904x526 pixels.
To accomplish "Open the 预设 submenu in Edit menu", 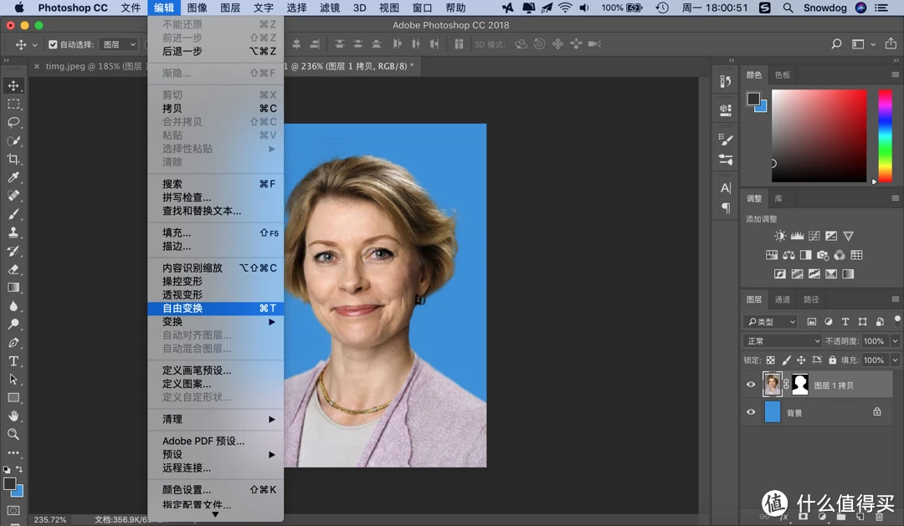I will pos(216,454).
